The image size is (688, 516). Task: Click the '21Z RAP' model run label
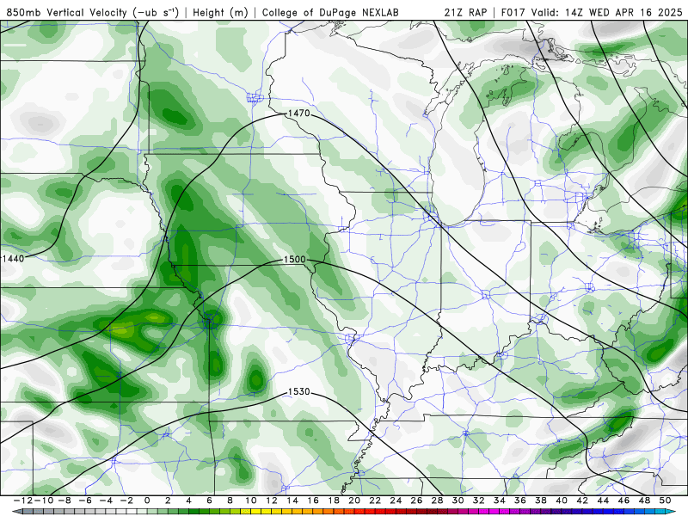tap(465, 12)
